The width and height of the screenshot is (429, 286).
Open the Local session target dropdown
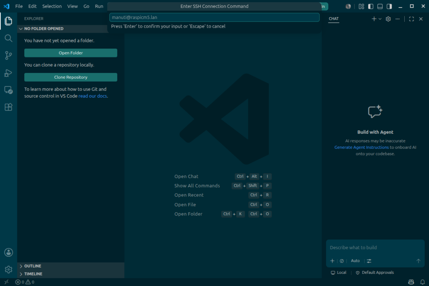coord(339,273)
